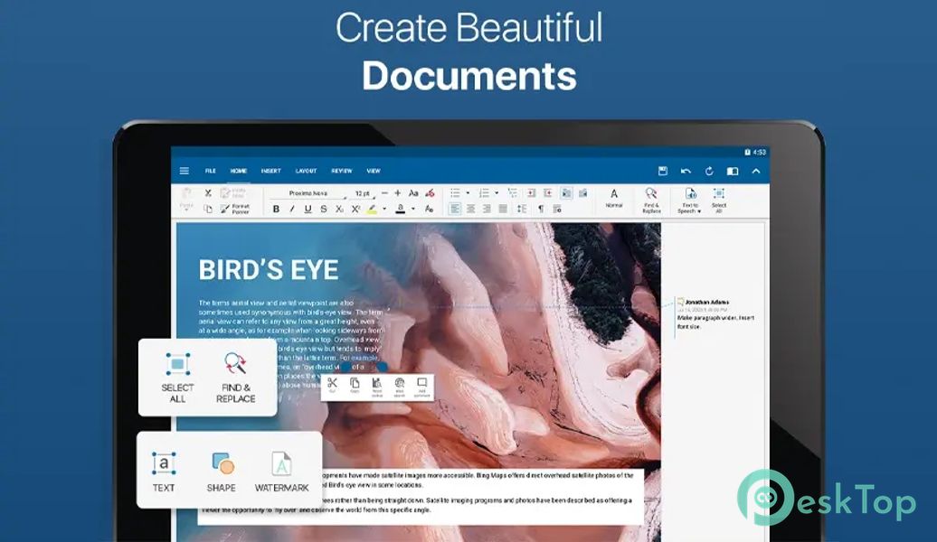937x542 pixels.
Task: Switch to the INSERT tab
Action: [x=270, y=171]
